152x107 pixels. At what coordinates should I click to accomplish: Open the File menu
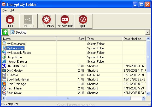[4, 10]
